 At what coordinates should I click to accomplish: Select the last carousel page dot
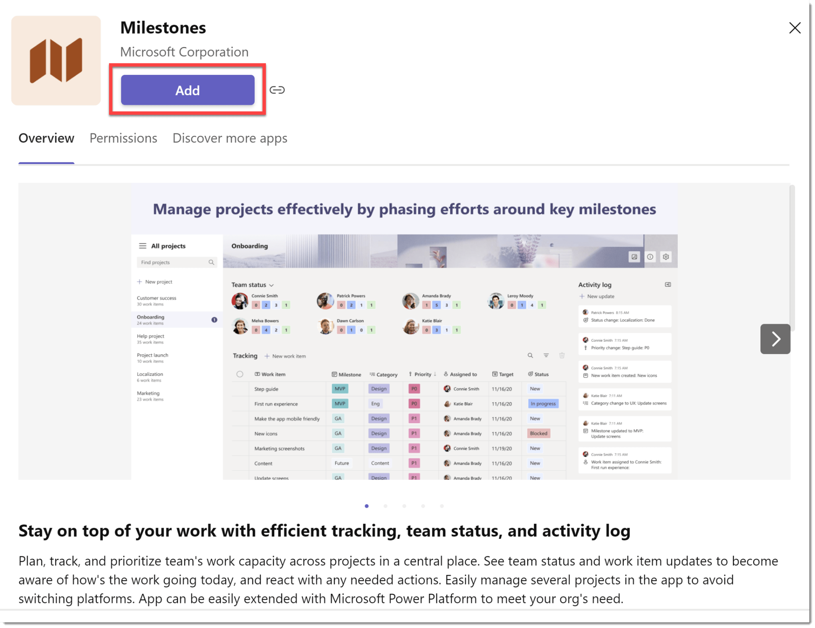(x=442, y=506)
